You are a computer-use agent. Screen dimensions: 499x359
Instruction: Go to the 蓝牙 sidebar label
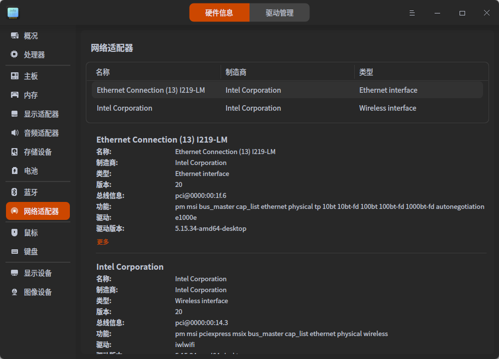[x=31, y=192]
